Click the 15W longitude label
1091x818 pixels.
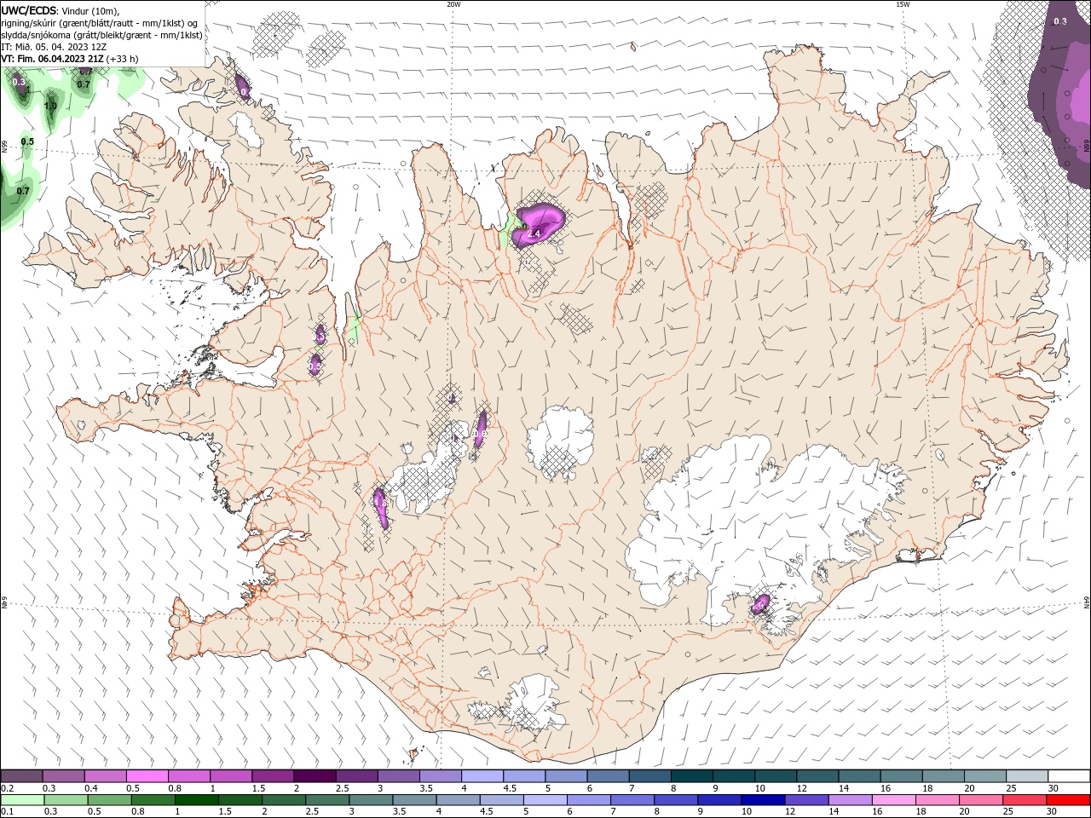(x=903, y=4)
